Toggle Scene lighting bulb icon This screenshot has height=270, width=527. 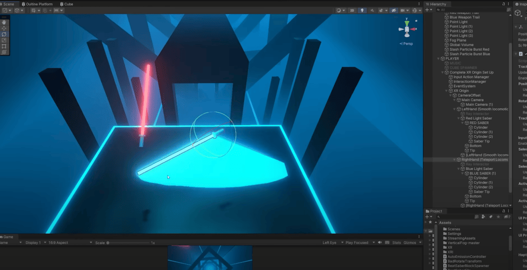tap(362, 10)
